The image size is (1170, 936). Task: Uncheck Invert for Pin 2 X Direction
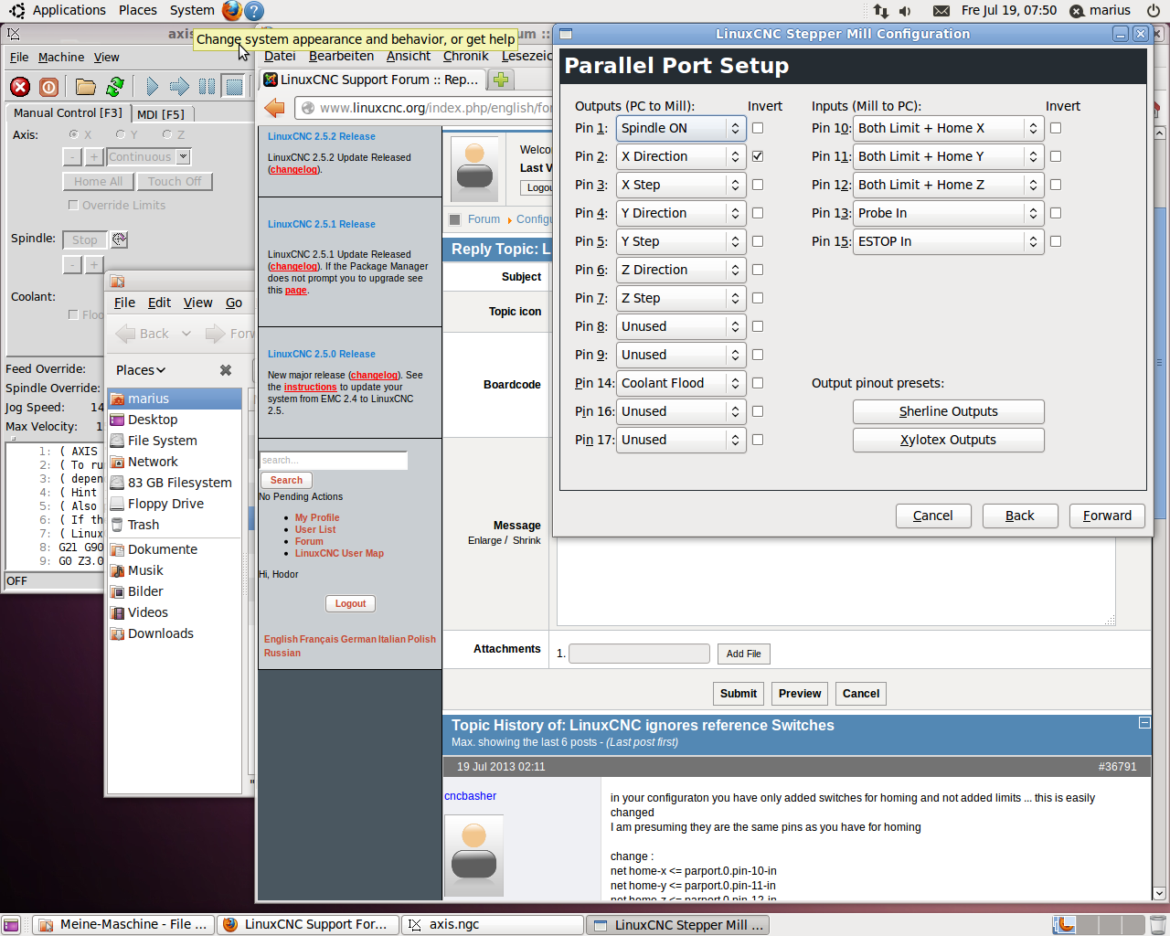click(758, 156)
